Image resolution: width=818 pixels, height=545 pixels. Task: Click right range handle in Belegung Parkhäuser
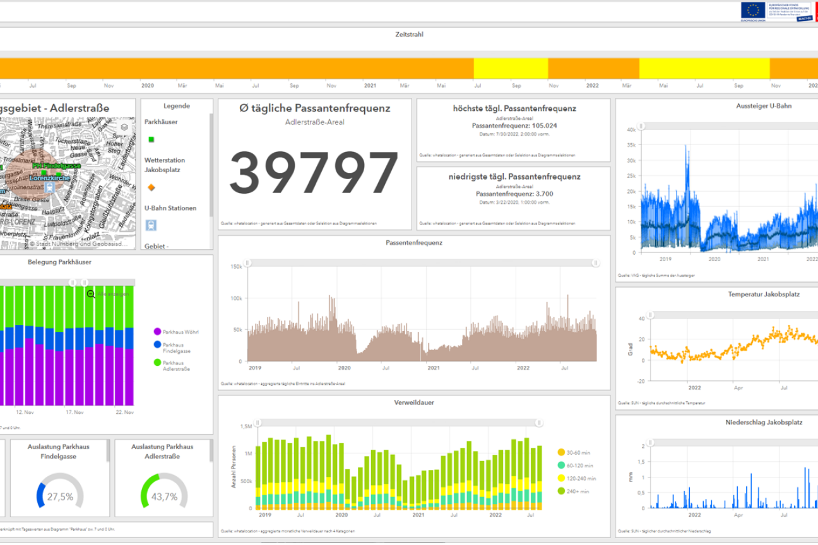coord(85,283)
